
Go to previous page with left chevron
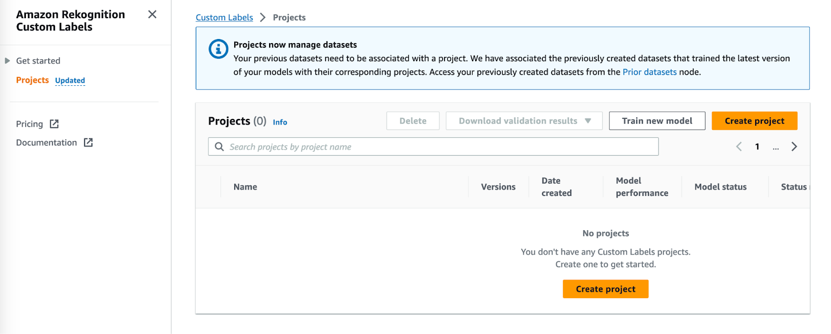[739, 147]
